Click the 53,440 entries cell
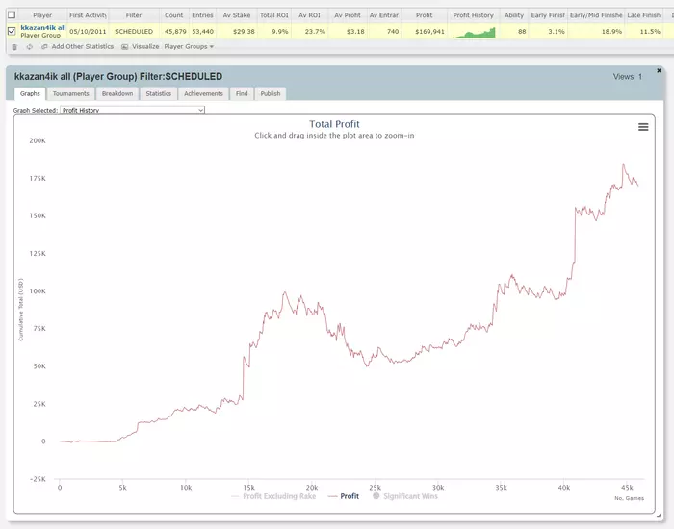This screenshot has height=529, width=674. tap(203, 32)
